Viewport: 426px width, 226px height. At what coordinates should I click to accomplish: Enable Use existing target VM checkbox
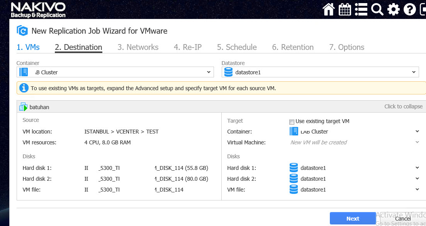(292, 122)
